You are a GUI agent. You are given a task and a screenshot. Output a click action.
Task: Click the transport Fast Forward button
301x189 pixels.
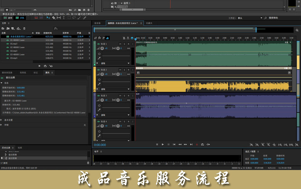point(186,145)
